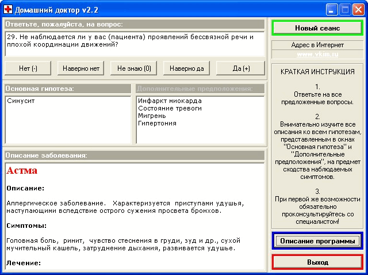Exit the program with 'Выход'
368x275 pixels.
coord(317,262)
